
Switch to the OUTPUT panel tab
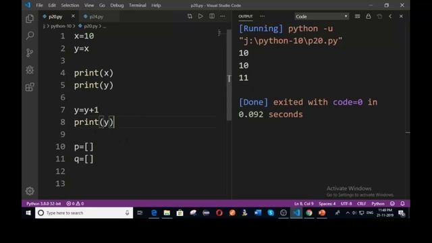pos(246,16)
